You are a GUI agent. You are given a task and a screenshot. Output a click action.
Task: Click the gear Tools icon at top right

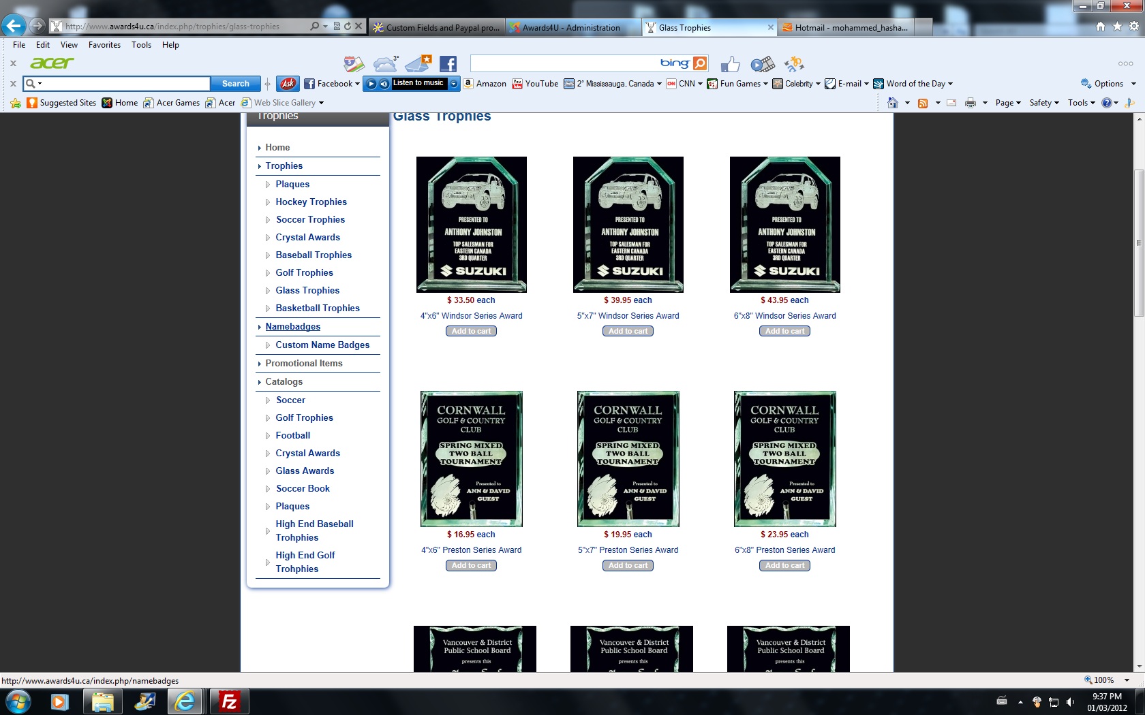1134,27
